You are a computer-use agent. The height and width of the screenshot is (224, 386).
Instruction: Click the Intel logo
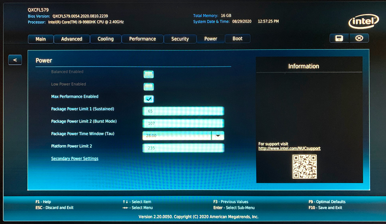pos(363,21)
